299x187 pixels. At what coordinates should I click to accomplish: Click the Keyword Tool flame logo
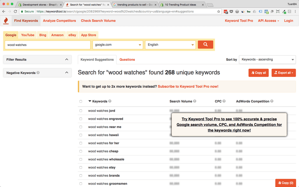tap(6, 21)
